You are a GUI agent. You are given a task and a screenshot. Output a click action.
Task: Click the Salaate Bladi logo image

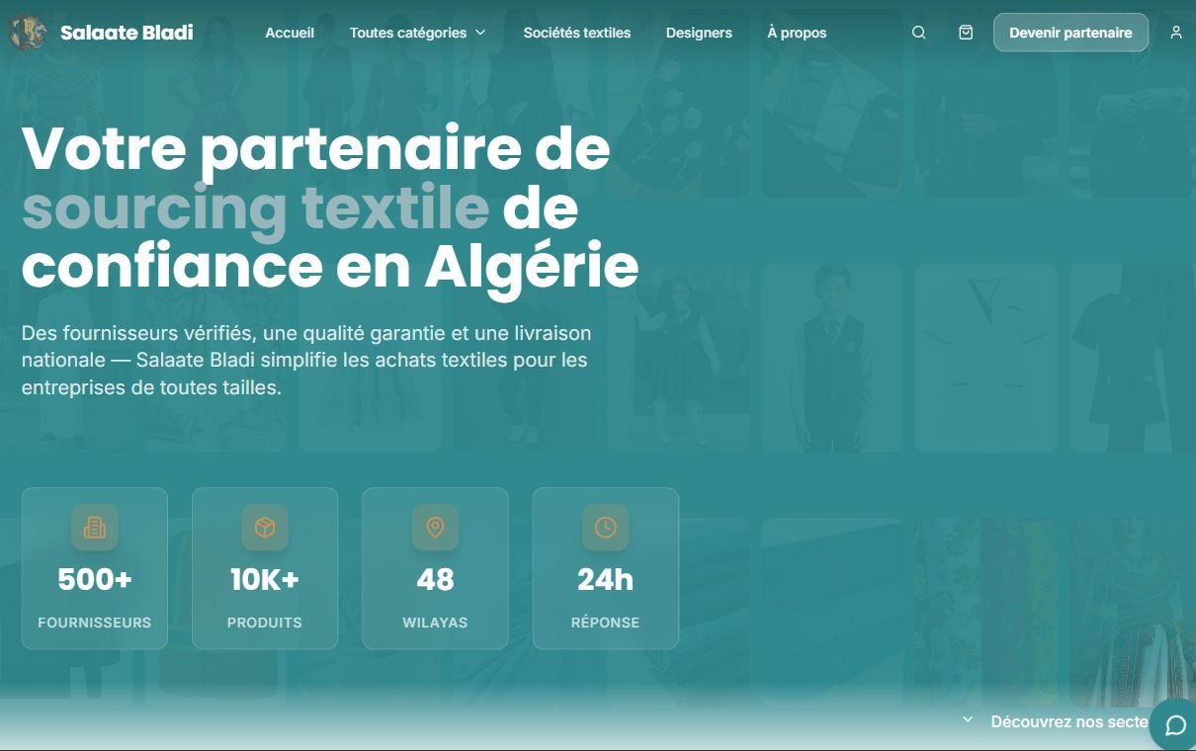point(28,33)
